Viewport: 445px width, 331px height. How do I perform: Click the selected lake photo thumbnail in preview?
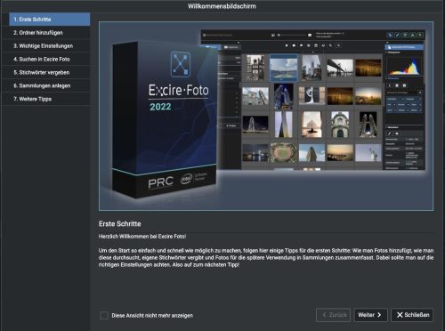(x=284, y=68)
